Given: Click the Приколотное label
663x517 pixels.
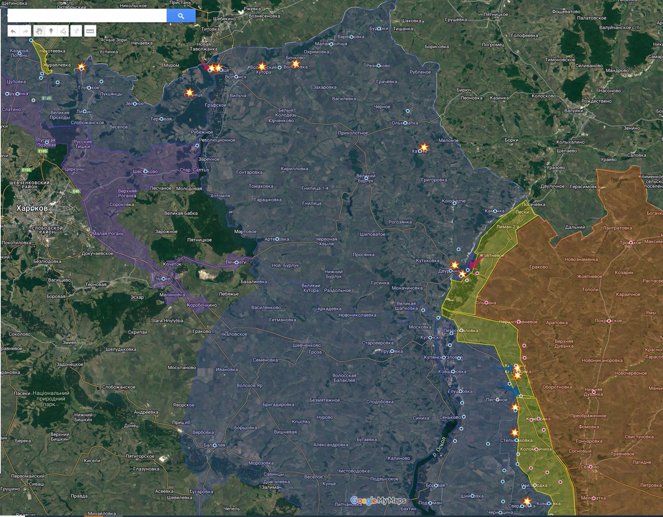Looking at the screenshot, I should point(354,133).
